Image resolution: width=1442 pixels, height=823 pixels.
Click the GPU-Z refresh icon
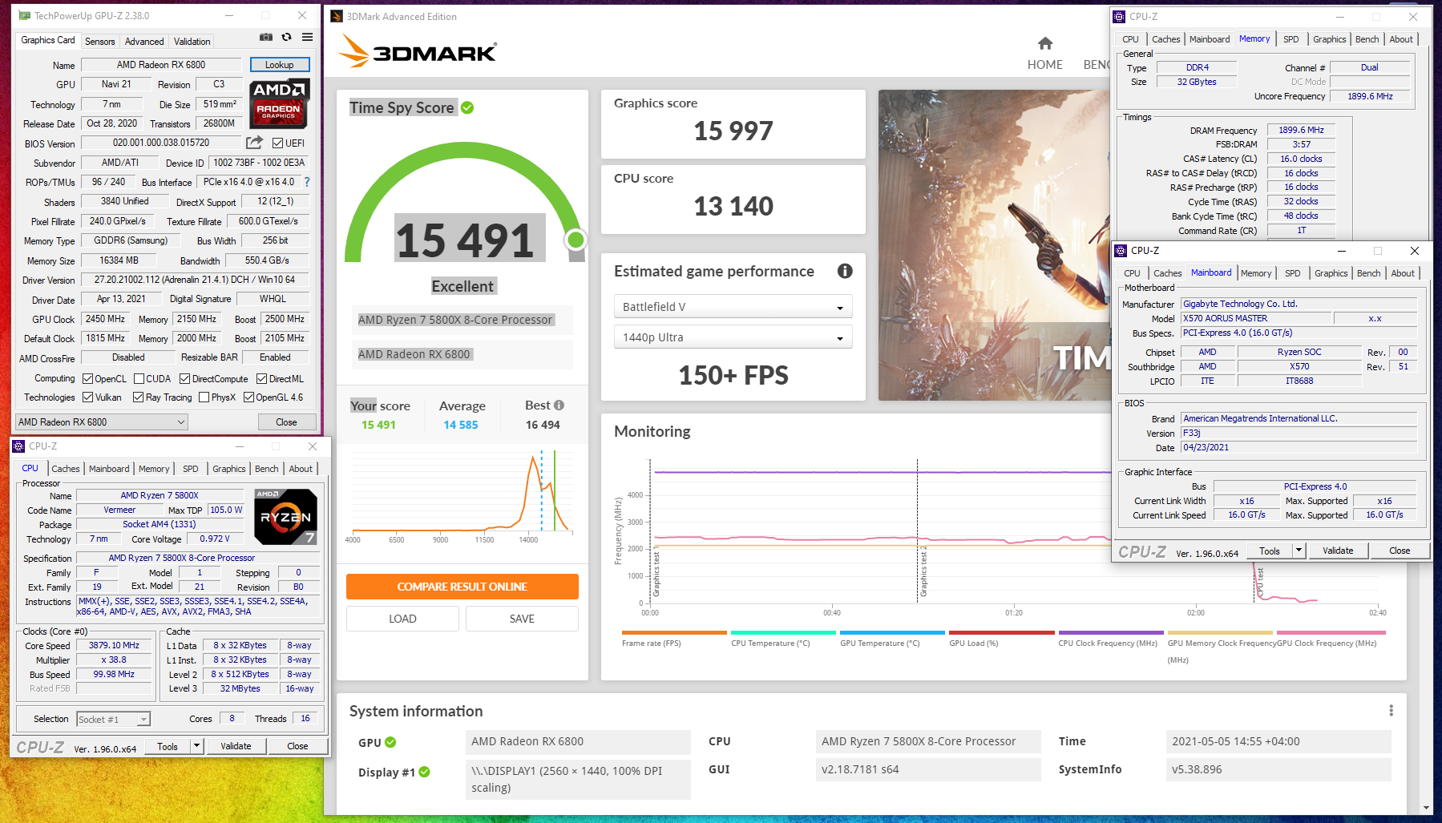[286, 37]
